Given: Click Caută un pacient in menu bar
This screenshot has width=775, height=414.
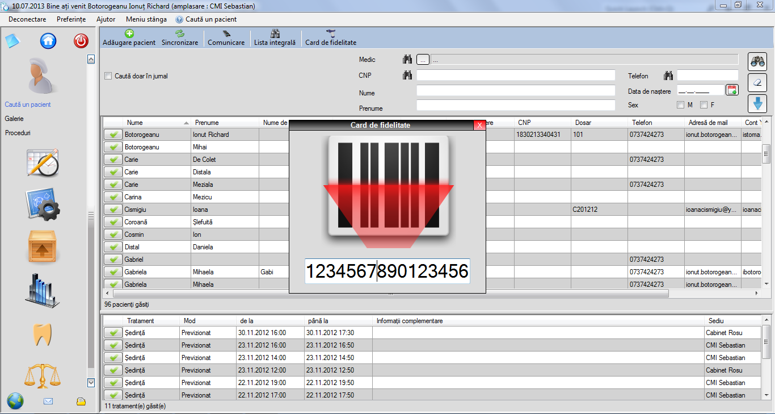Looking at the screenshot, I should point(207,19).
